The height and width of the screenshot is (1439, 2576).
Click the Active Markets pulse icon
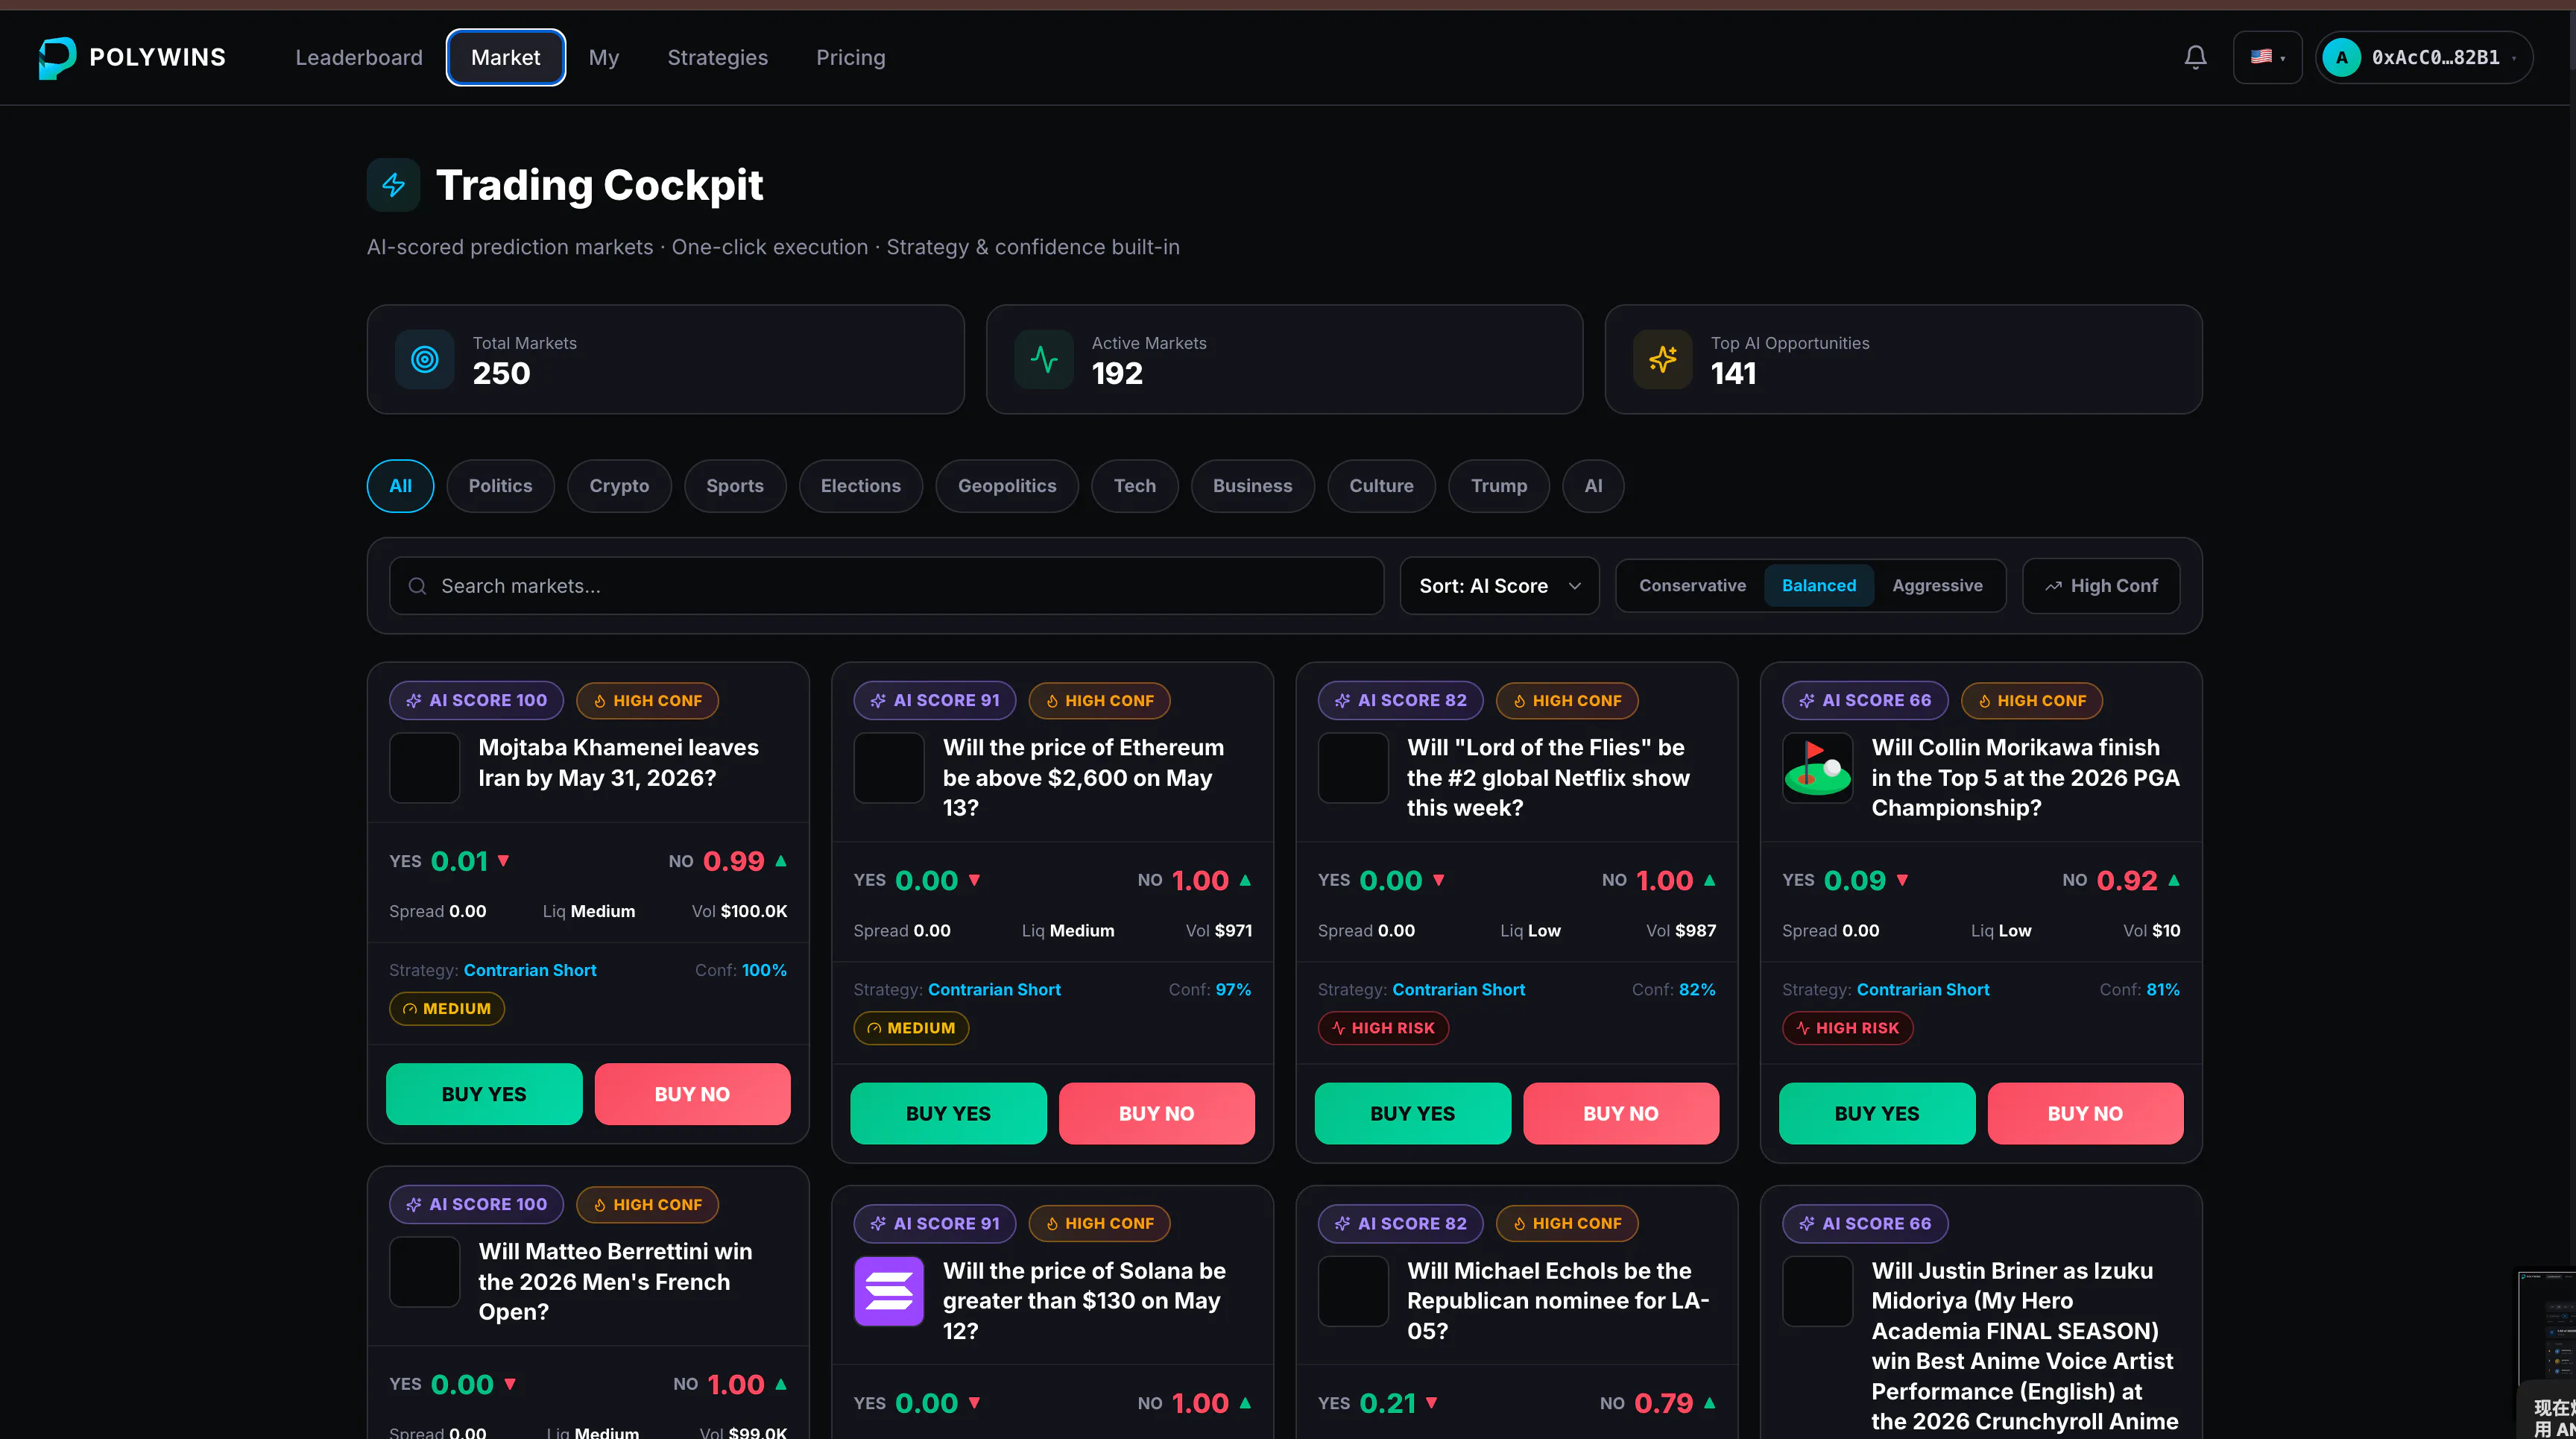click(1044, 359)
